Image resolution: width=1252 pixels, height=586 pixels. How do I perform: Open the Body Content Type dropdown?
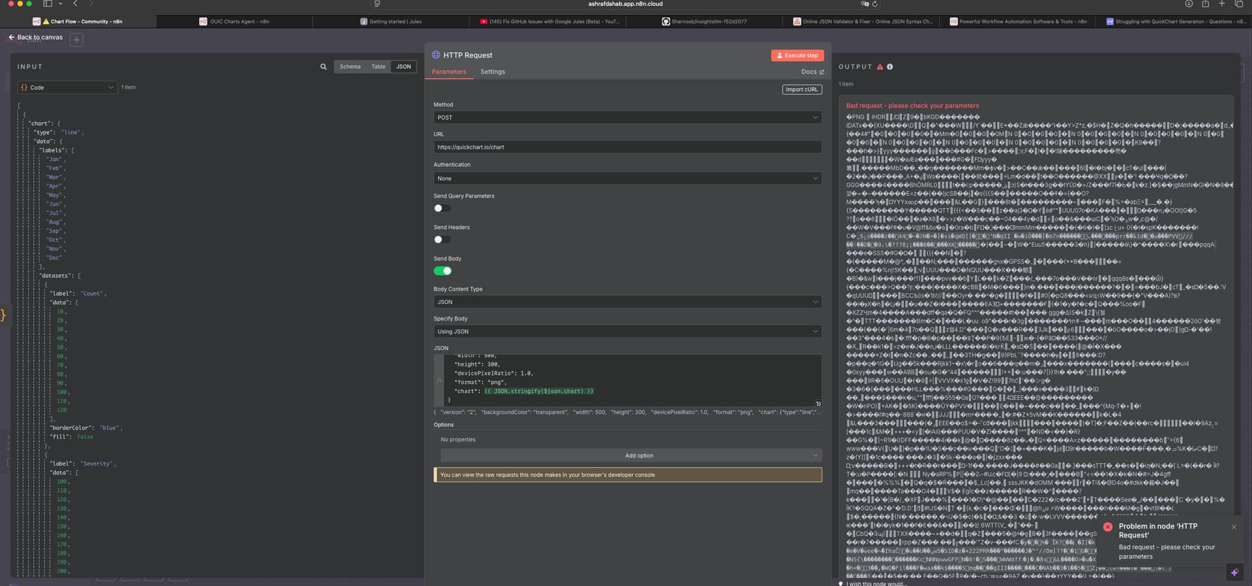pos(627,302)
